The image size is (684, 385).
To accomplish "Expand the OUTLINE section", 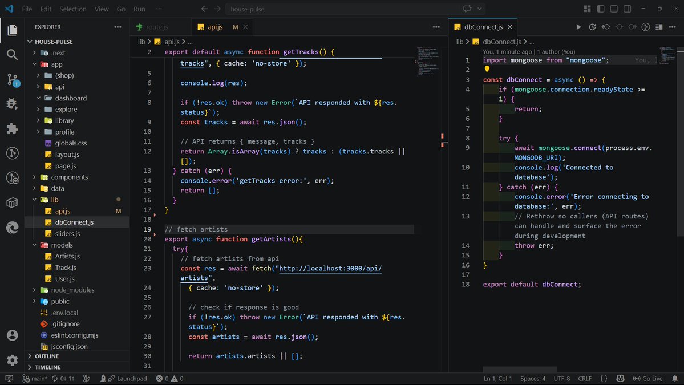I will click(x=47, y=356).
